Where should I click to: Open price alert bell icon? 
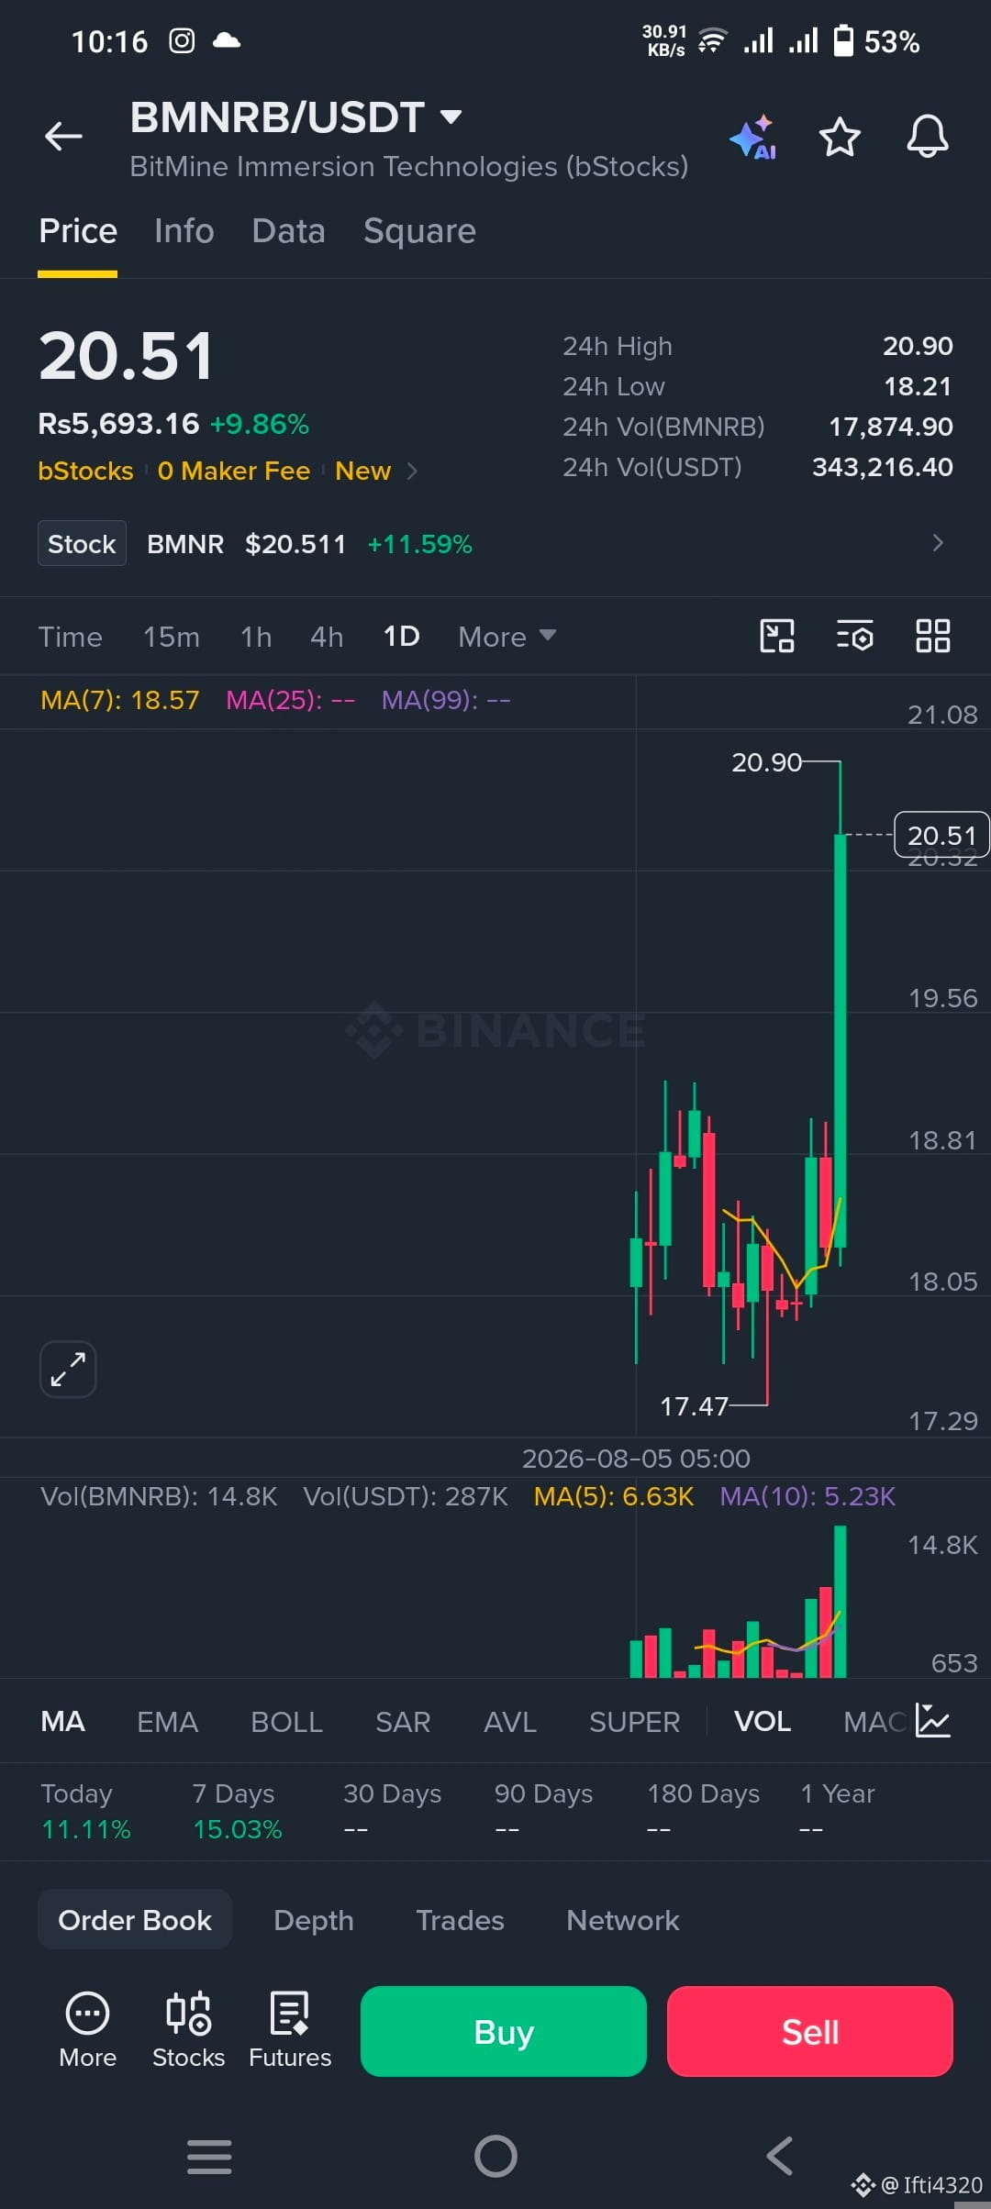point(928,137)
